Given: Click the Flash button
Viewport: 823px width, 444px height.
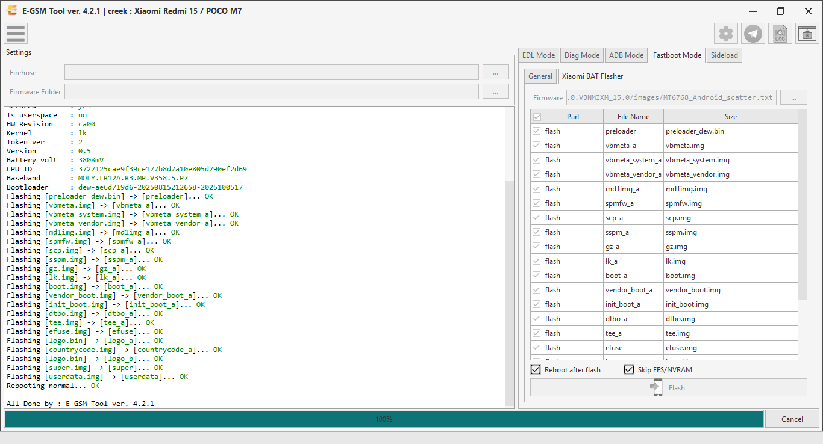Looking at the screenshot, I should click(669, 387).
